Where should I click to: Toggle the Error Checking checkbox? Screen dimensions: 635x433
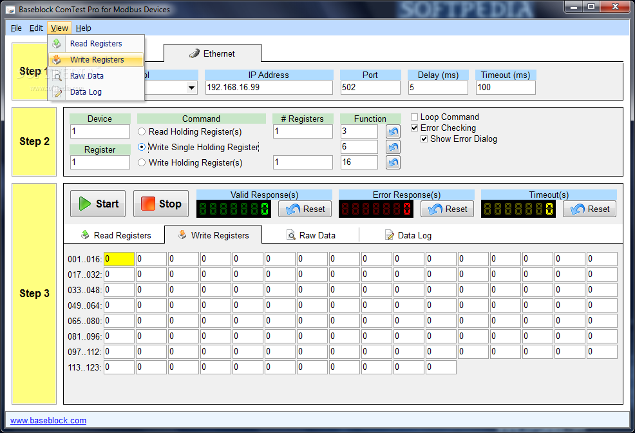(x=414, y=128)
